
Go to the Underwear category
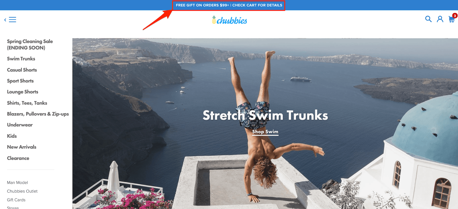pos(20,125)
